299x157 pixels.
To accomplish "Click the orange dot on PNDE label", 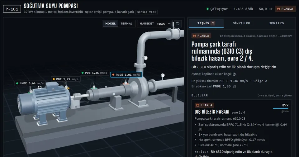I will coord(113,74).
